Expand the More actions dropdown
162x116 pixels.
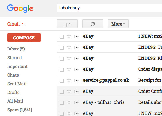[x=118, y=24]
